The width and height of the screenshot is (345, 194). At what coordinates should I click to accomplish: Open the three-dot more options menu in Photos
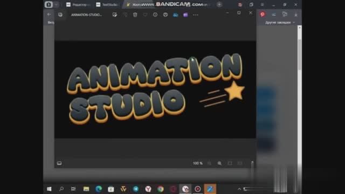[196, 15]
